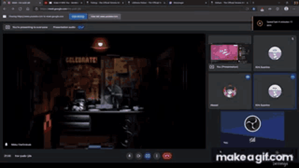The width and height of the screenshot is (299, 168).
Task: Click the blue bookmark star icon
Action: pos(254,9)
